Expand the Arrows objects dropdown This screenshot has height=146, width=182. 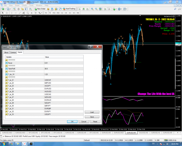point(42,13)
